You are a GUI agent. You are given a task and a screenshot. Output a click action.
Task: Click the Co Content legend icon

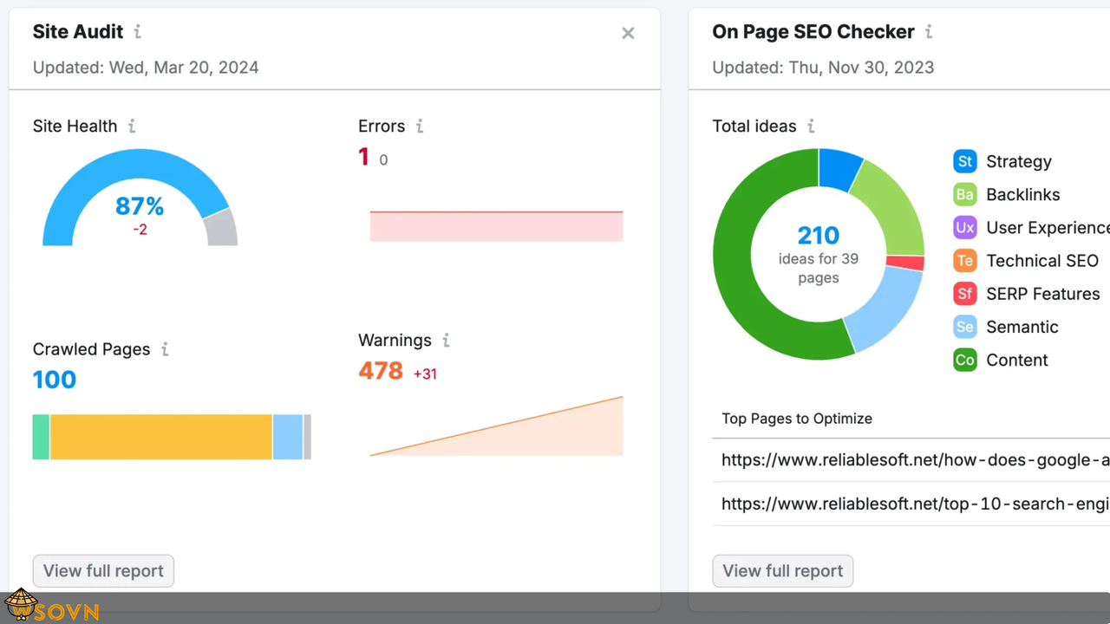coord(964,360)
